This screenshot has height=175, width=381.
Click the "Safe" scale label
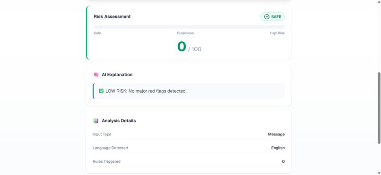[97, 33]
